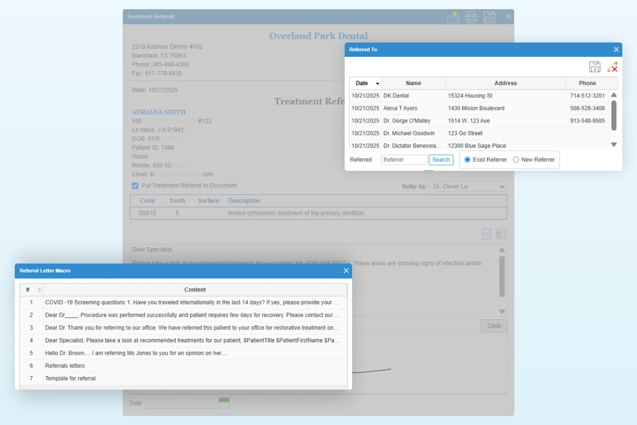Click the Search button

(441, 160)
